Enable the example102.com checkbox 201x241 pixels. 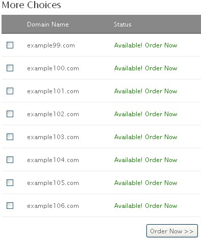click(10, 114)
